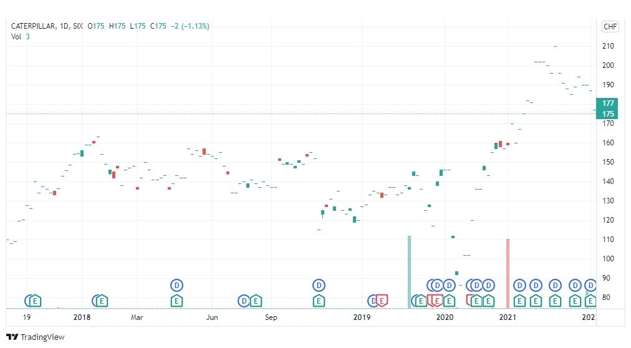
Task: Click the 175 current price label
Action: (607, 114)
